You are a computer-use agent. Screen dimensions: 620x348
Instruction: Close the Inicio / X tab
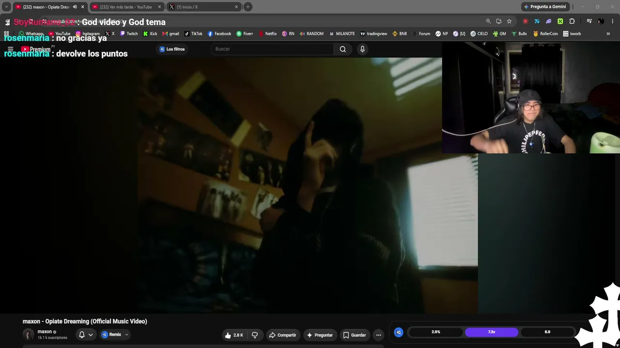pos(236,7)
